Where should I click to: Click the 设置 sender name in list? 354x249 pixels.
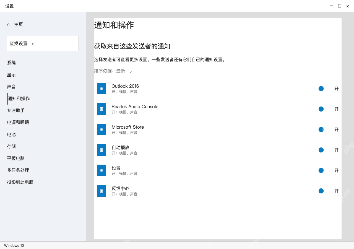tap(116, 168)
